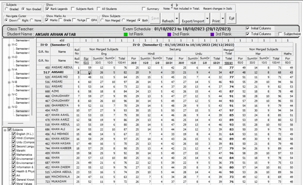Image resolution: width=303 pixels, height=185 pixels.
Task: Uncheck the Rank Legends checkbox
Action: coord(47,9)
